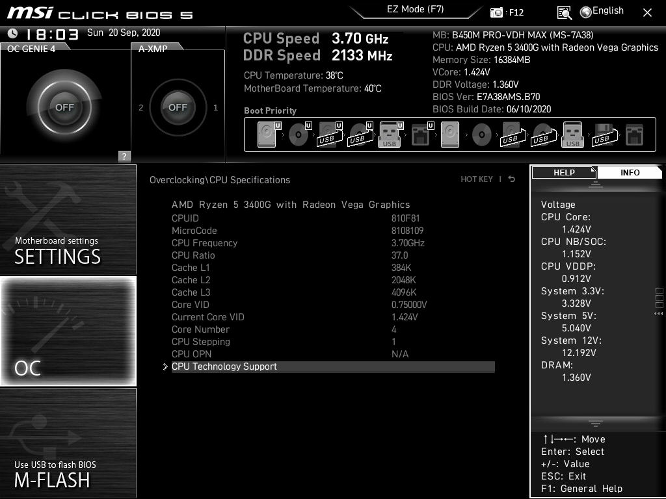Select the CPUID row value 810F81
Image resolution: width=666 pixels, height=499 pixels.
pos(405,218)
